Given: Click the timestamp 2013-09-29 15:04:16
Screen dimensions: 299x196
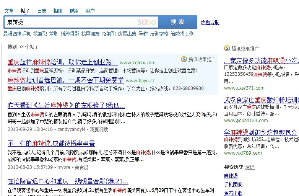Looking at the screenshot, I should click(x=30, y=129).
